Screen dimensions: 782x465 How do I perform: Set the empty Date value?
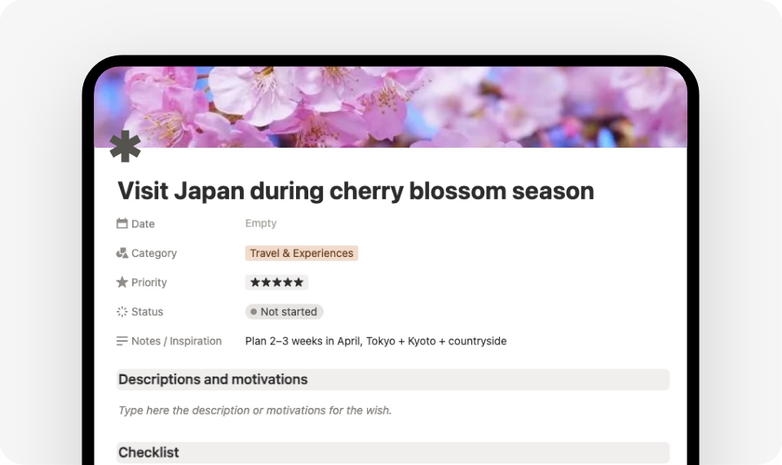click(x=261, y=224)
